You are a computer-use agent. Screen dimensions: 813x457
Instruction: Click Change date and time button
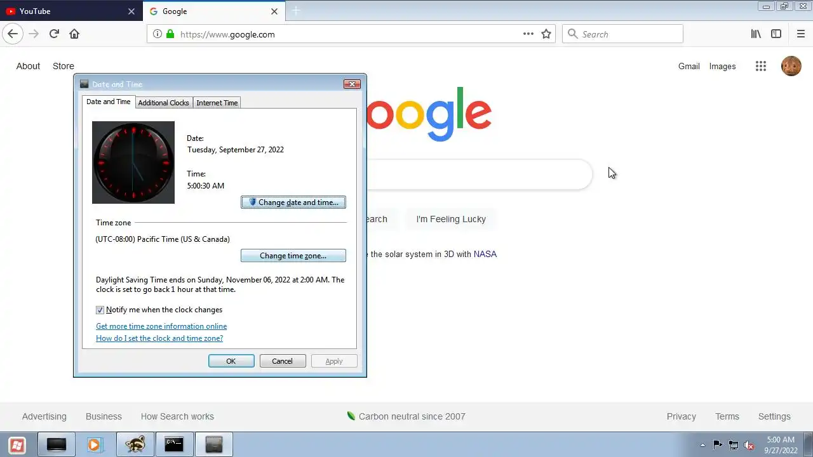(293, 202)
